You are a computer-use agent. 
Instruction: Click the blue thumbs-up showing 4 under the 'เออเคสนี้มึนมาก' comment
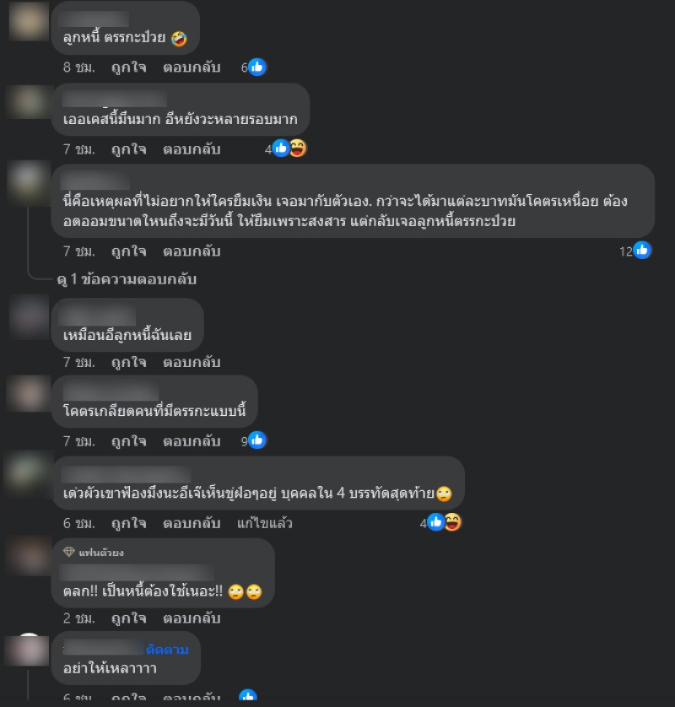281,148
